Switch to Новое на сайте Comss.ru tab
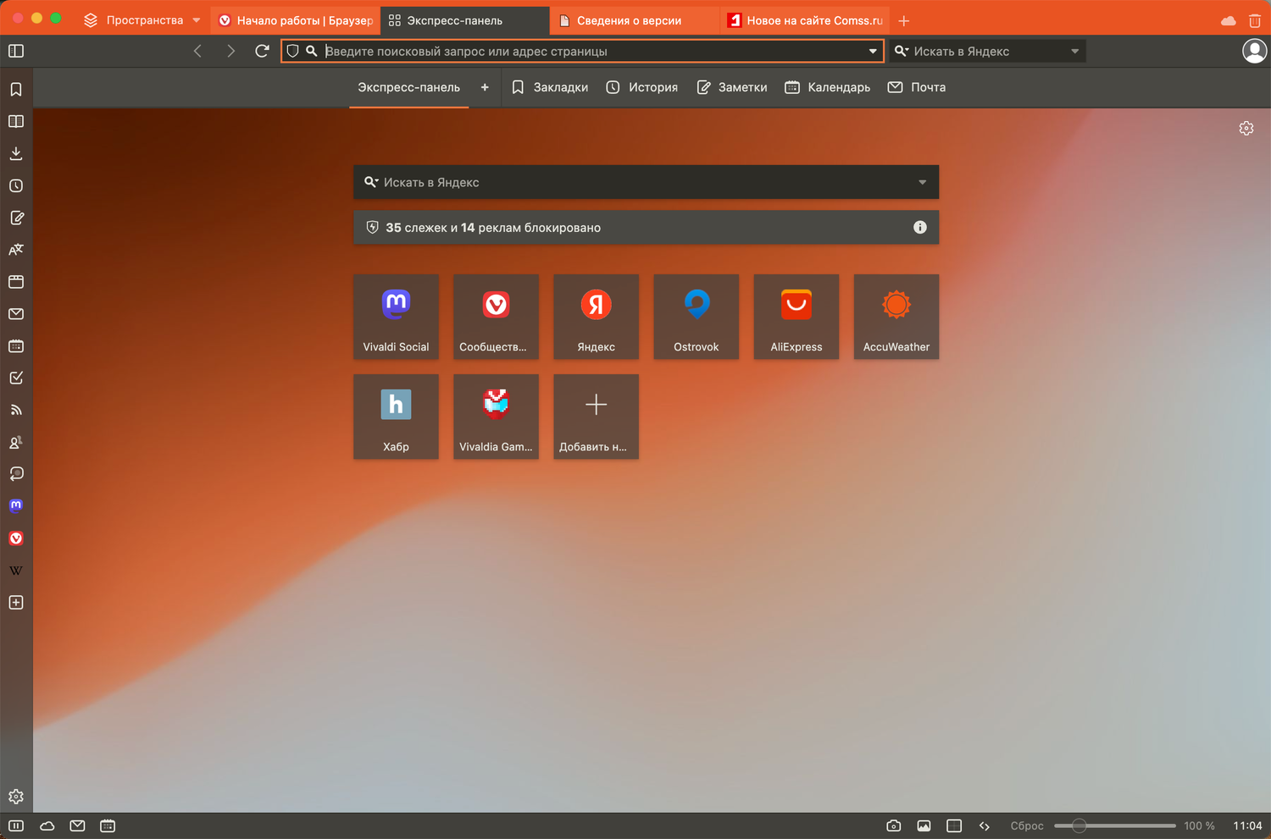1271x839 pixels. 804,20
